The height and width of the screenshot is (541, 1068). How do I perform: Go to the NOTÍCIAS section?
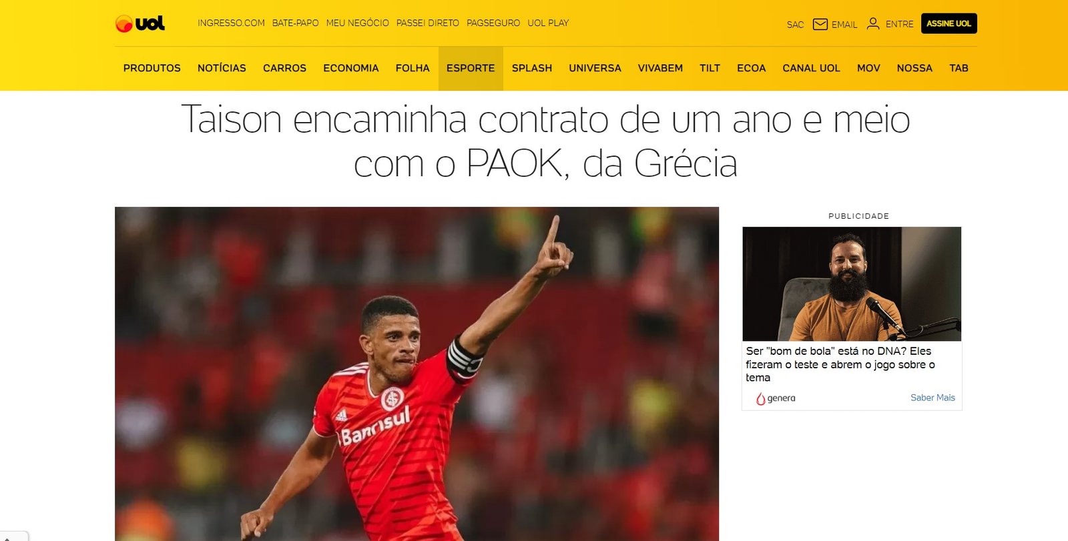point(222,68)
